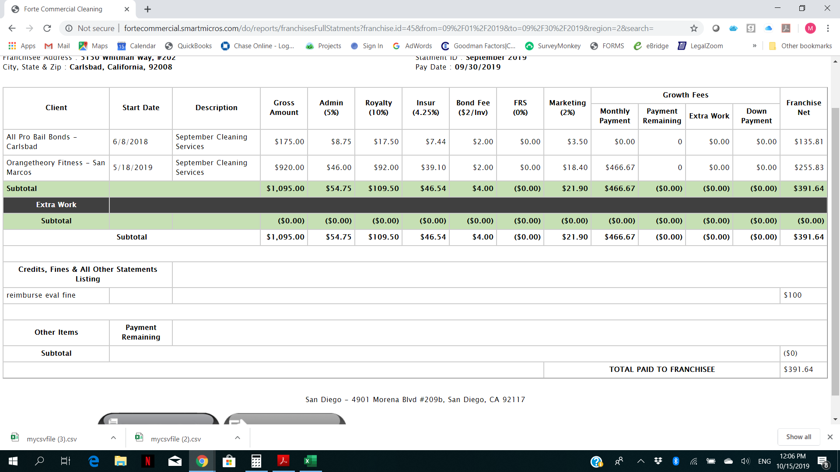The image size is (840, 472).
Task: Open Microsoft Store from the taskbar
Action: (x=229, y=461)
